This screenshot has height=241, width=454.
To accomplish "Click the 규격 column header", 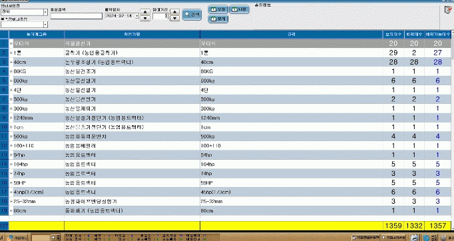I will (x=292, y=35).
